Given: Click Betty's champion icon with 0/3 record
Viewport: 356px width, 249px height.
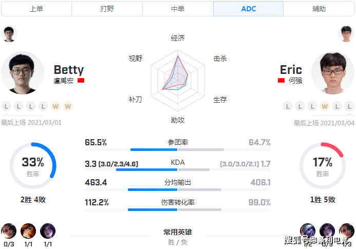Looking at the screenshot, I should (x=9, y=232).
